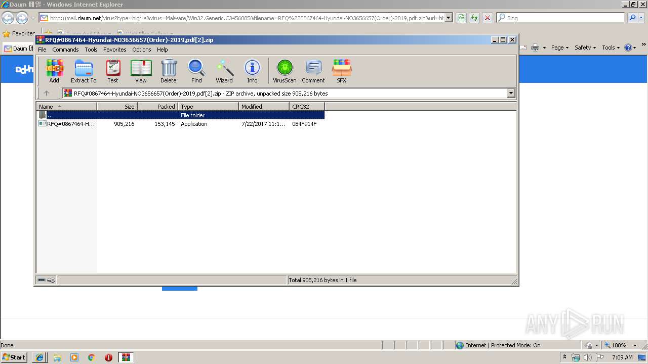Select the RFQ#0867464-H... application file

(67, 124)
